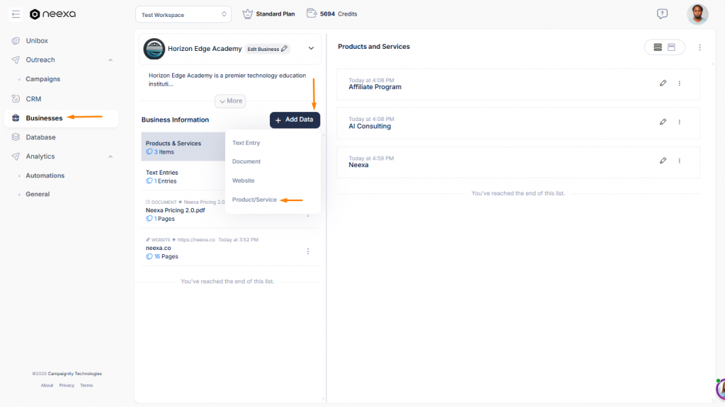
Task: Click the Add Data button
Action: (x=295, y=120)
